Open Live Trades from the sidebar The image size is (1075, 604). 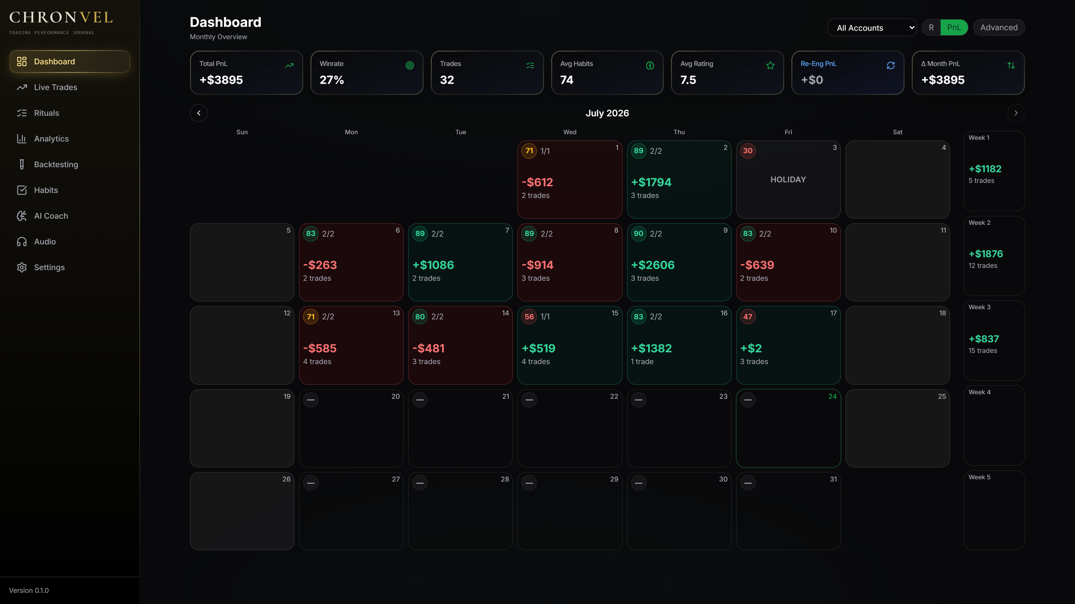tap(70, 87)
